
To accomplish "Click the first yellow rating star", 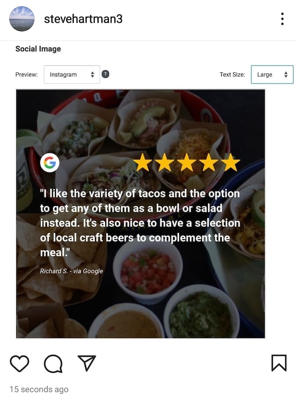I will [143, 162].
